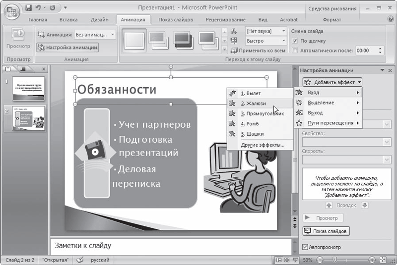The width and height of the screenshot is (397, 265).
Task: Close the Настройка анимации task pane
Action: point(390,70)
